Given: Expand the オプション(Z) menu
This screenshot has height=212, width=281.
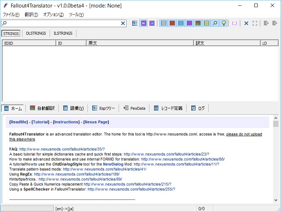Looking at the screenshot, I should [x=53, y=15].
